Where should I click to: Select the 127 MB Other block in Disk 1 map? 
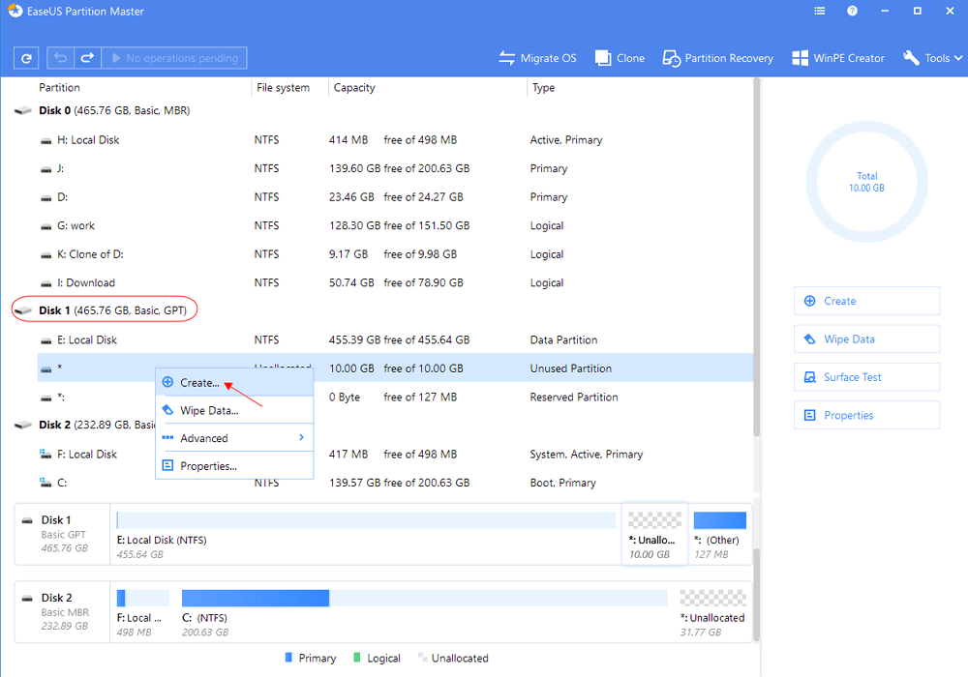(720, 535)
